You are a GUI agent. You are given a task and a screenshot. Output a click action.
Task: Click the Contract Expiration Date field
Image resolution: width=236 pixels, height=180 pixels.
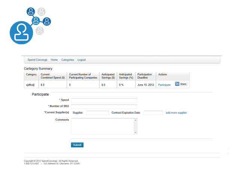(x=153, y=112)
